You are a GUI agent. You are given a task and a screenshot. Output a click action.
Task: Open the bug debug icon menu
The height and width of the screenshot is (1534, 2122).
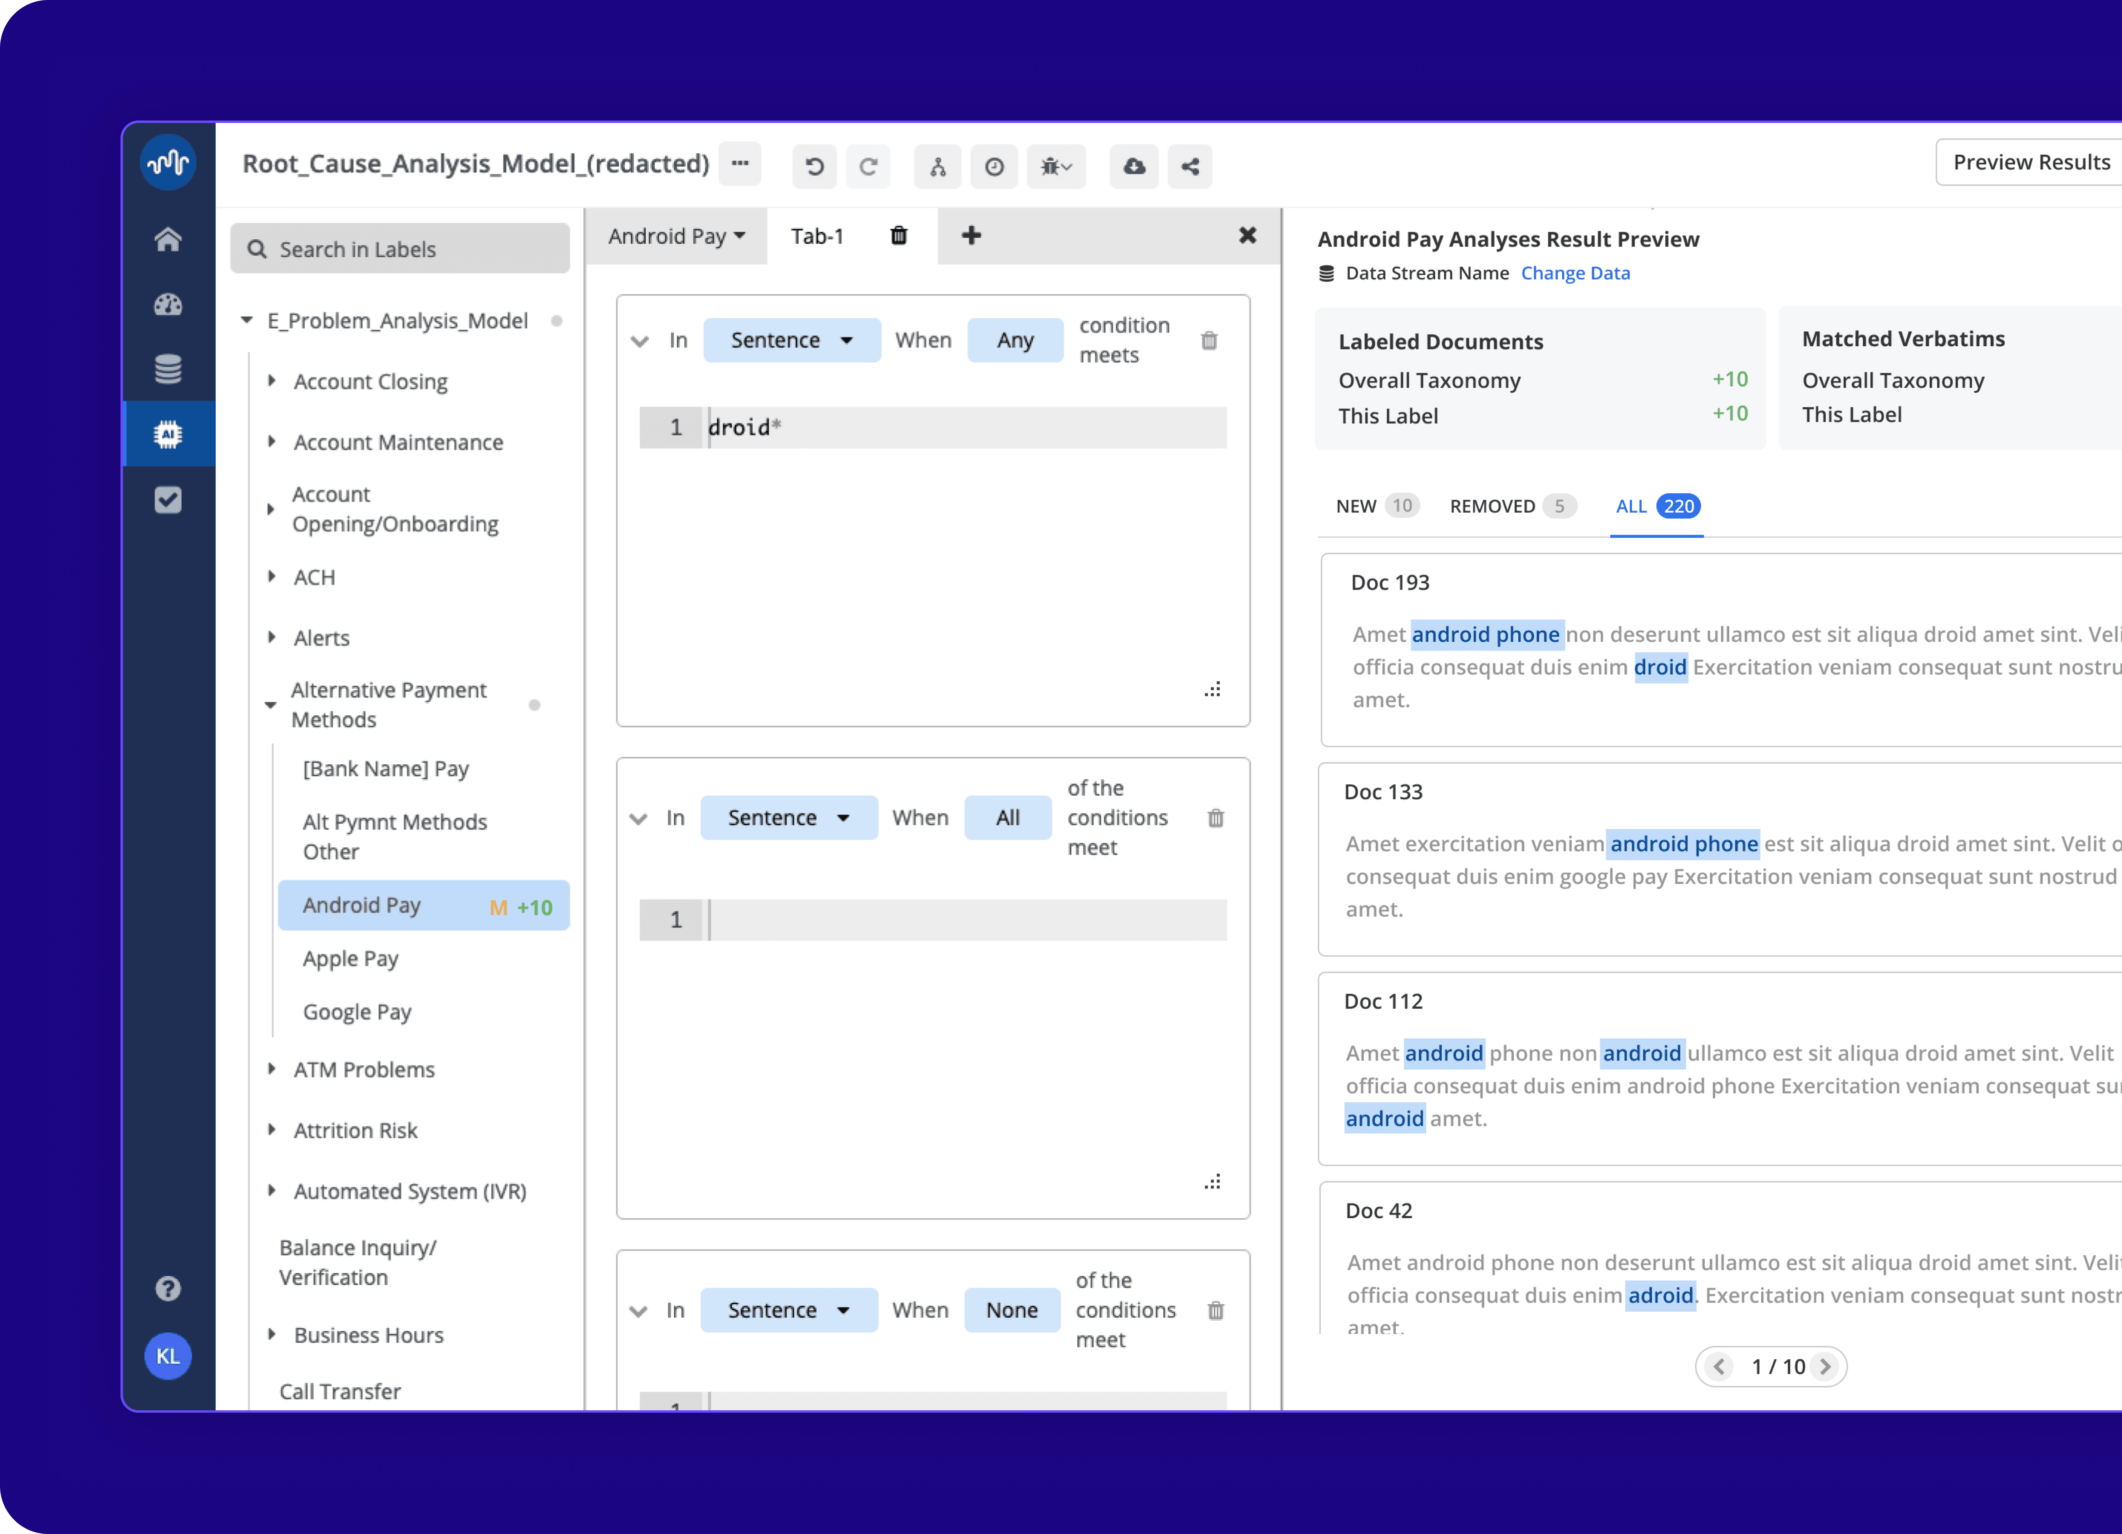click(1056, 167)
